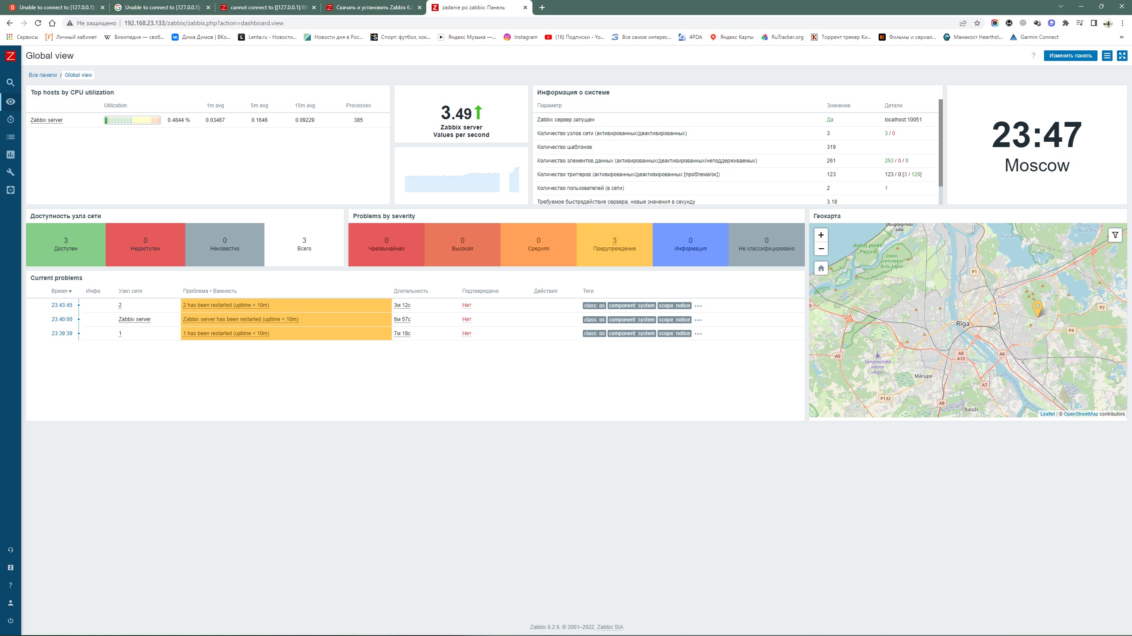Click the Изменить панель button
This screenshot has height=636, width=1132.
[1071, 56]
